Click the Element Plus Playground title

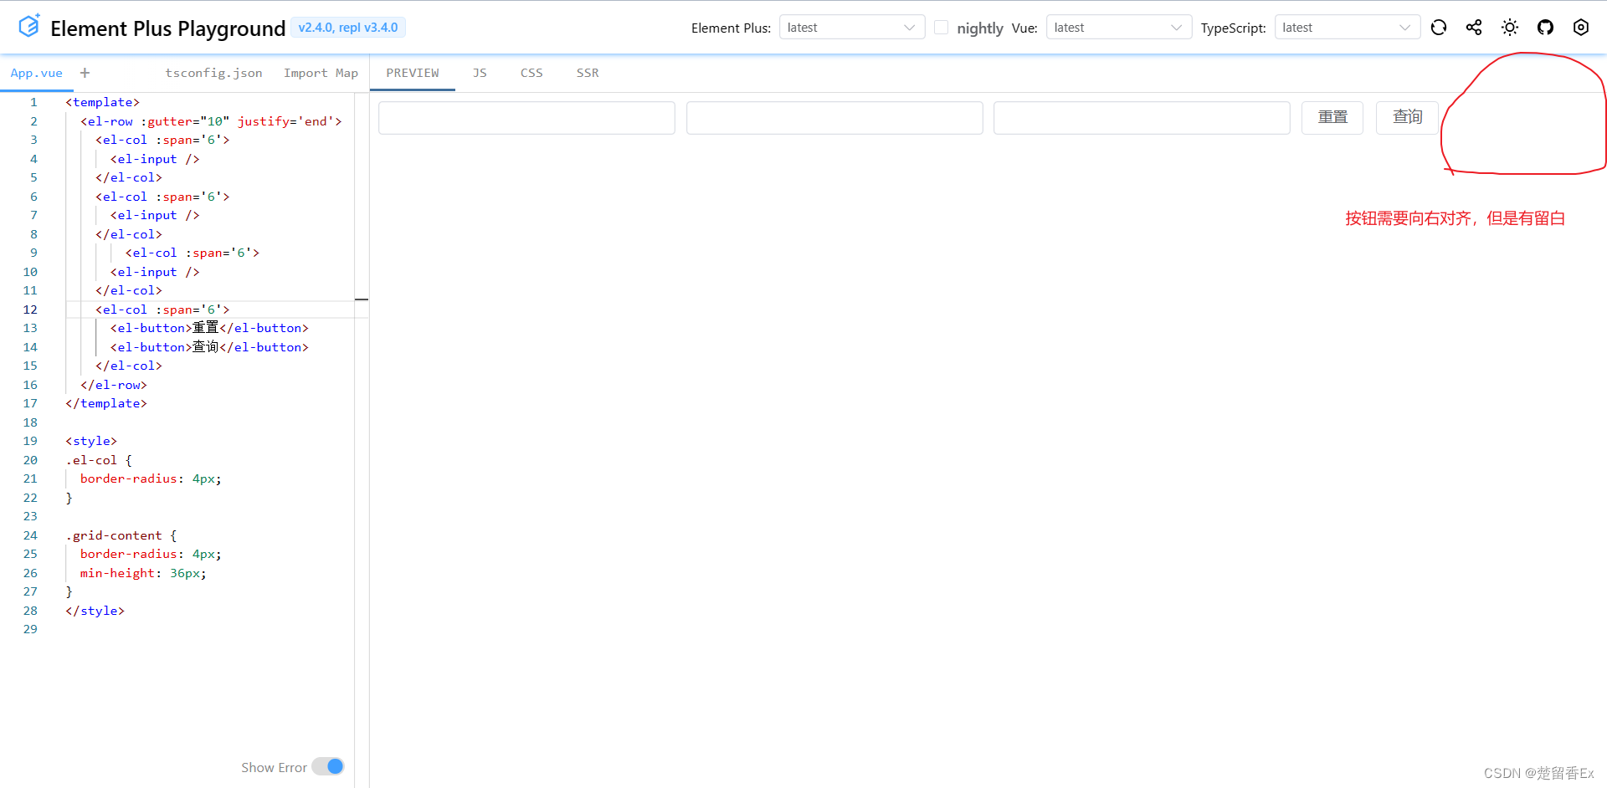tap(168, 28)
